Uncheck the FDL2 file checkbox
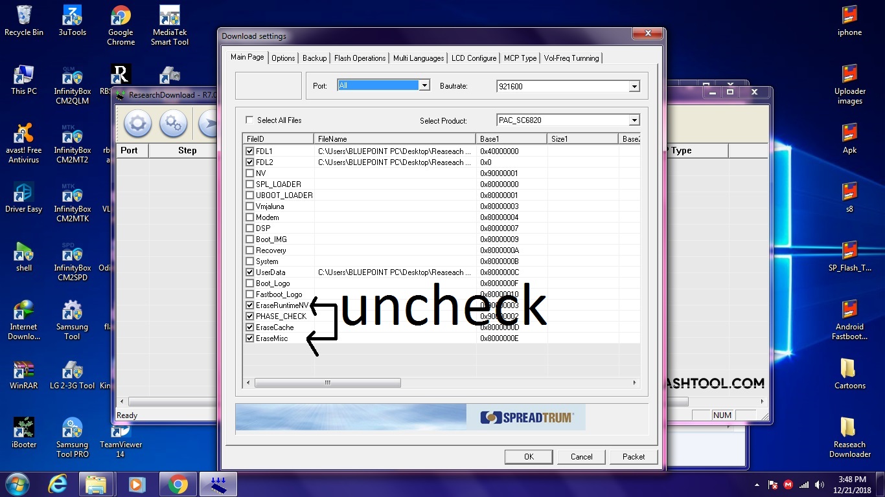The width and height of the screenshot is (885, 497). tap(250, 162)
